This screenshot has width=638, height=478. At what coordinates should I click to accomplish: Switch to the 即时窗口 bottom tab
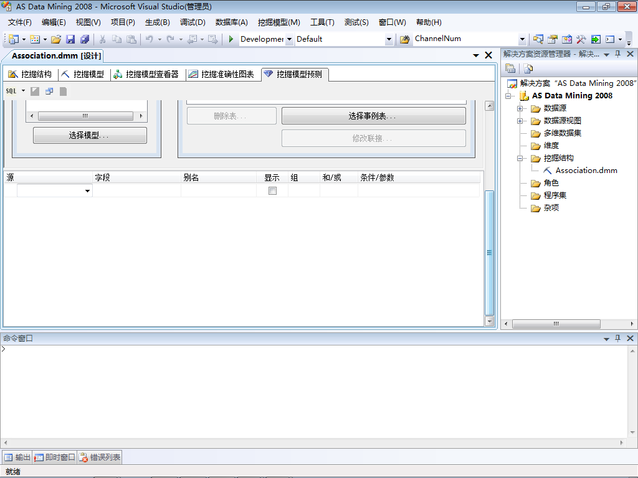pos(55,457)
